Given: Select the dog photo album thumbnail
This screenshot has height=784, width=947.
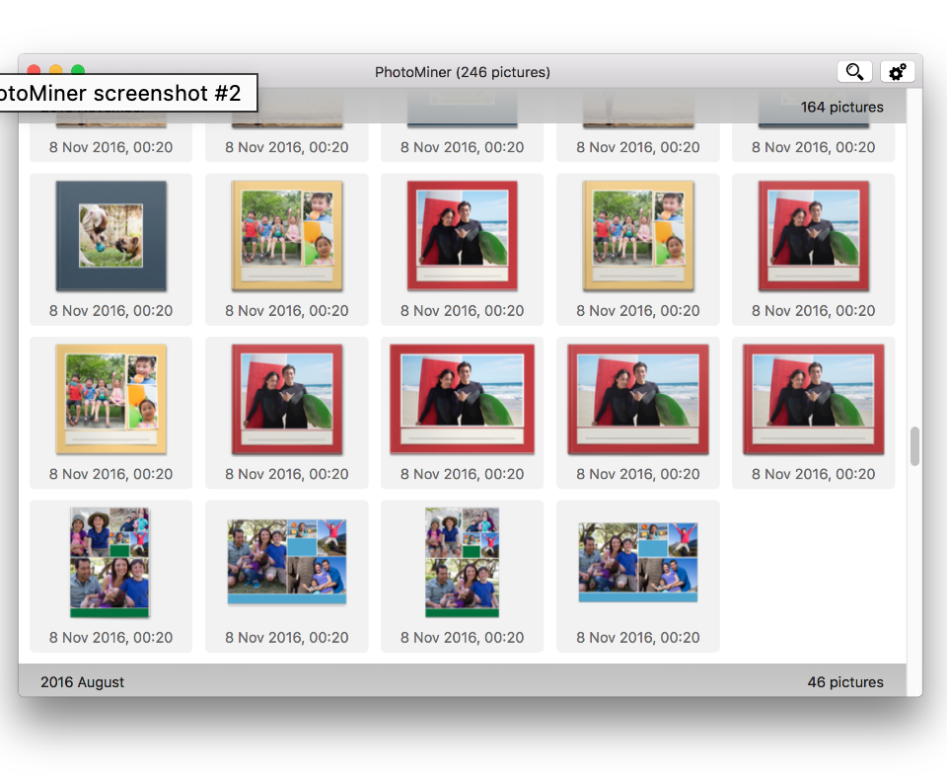Looking at the screenshot, I should point(111,236).
